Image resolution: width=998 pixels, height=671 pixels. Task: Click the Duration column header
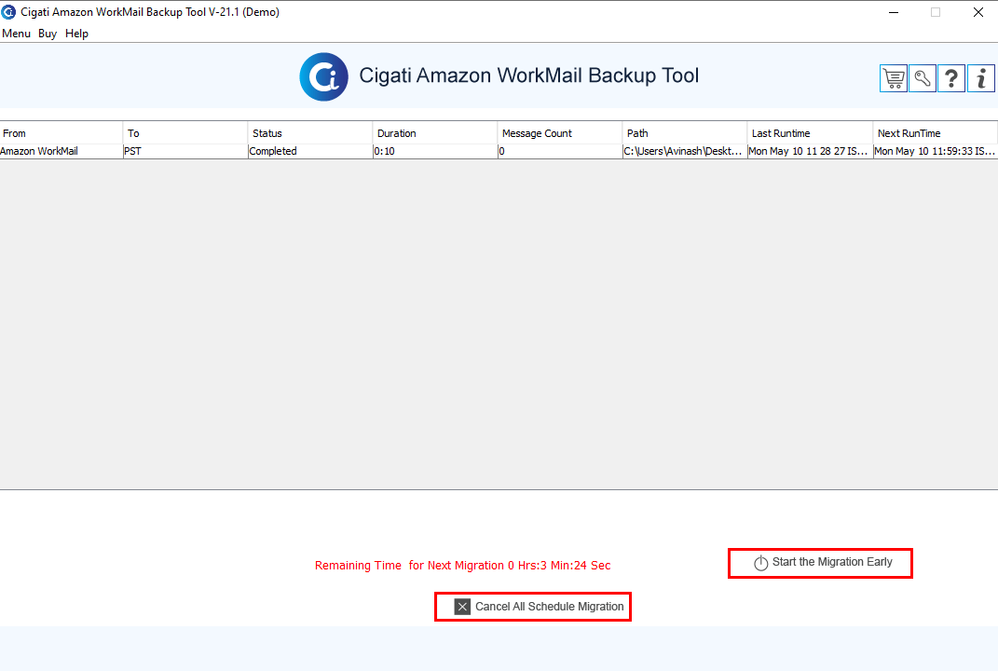pyautogui.click(x=435, y=133)
